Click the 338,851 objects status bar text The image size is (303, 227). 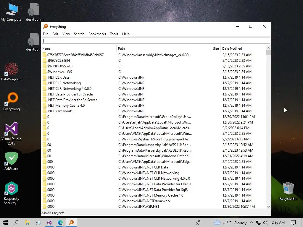[x=53, y=213]
